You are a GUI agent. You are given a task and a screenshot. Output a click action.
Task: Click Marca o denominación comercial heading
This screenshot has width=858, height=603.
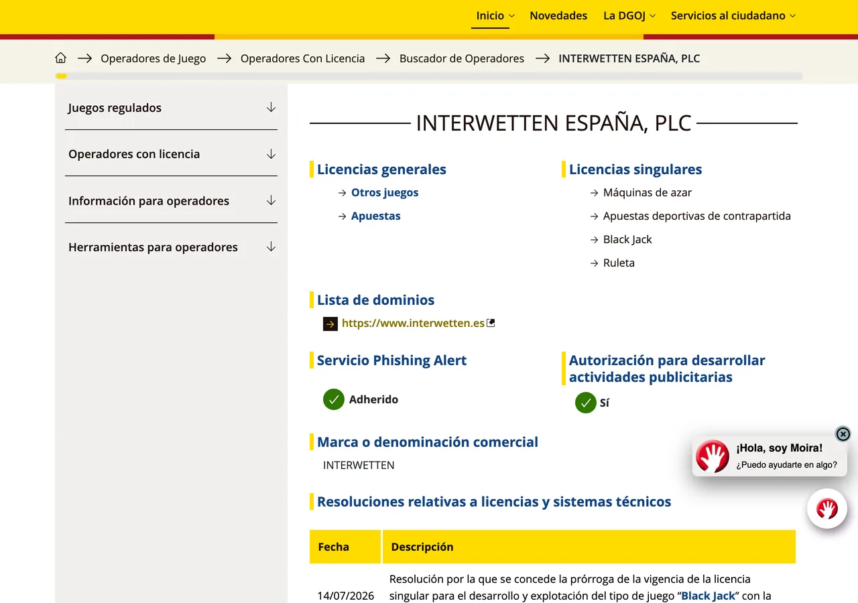click(x=428, y=442)
